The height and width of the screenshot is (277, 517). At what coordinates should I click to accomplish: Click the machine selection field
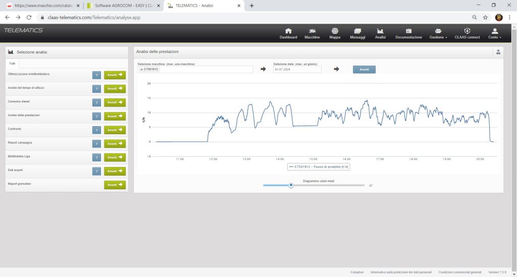pyautogui.click(x=195, y=69)
